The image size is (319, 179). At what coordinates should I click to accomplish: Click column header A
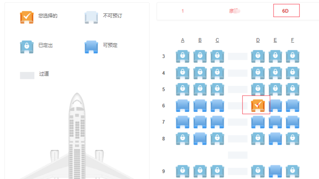tap(182, 40)
